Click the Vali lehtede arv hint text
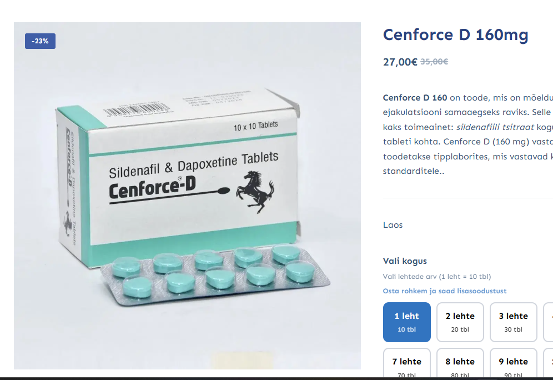 436,276
